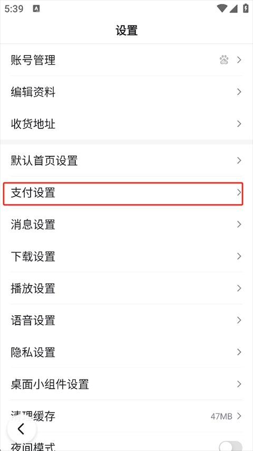Open the chevron beside 编辑资料

click(239, 92)
